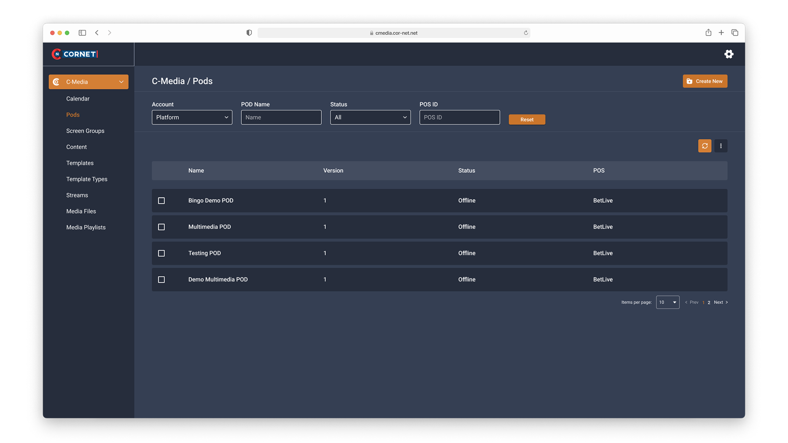
Task: Tick the Testing POD checkbox
Action: click(161, 253)
